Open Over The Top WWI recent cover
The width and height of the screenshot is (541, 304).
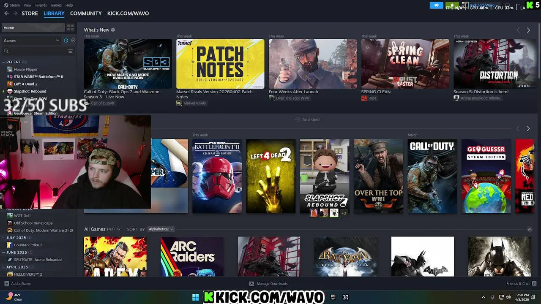(x=378, y=176)
